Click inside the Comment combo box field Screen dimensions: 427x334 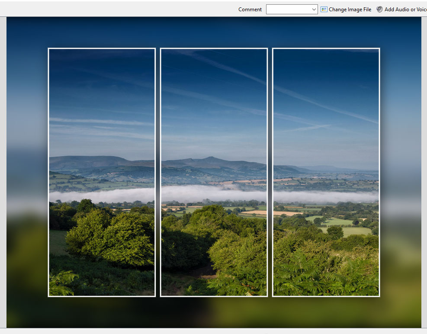[x=287, y=9]
